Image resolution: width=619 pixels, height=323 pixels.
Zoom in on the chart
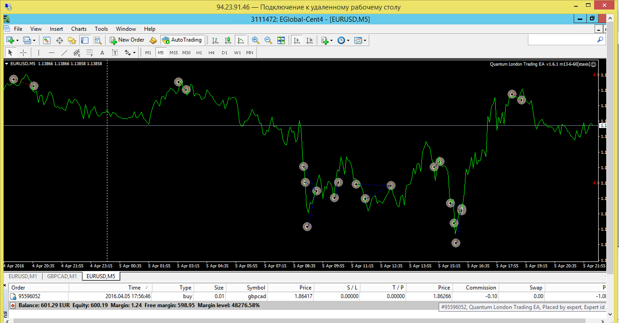click(256, 40)
